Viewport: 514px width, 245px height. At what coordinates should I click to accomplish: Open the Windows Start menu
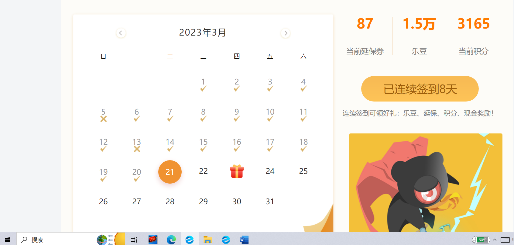[7, 240]
